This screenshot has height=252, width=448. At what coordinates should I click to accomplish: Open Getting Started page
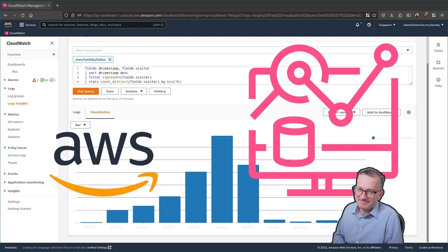19,209
